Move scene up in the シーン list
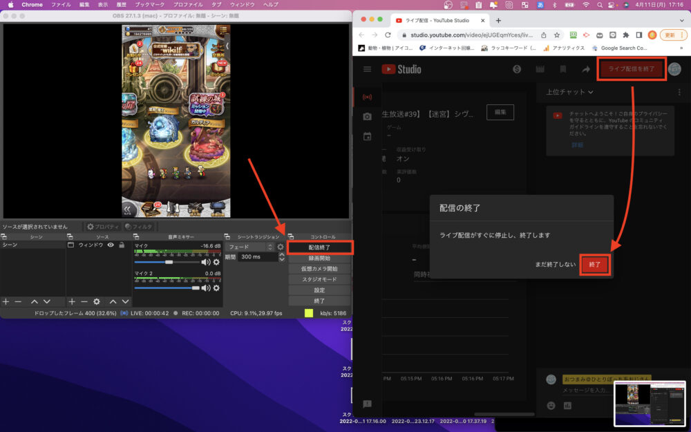This screenshot has height=432, width=691. (35, 301)
